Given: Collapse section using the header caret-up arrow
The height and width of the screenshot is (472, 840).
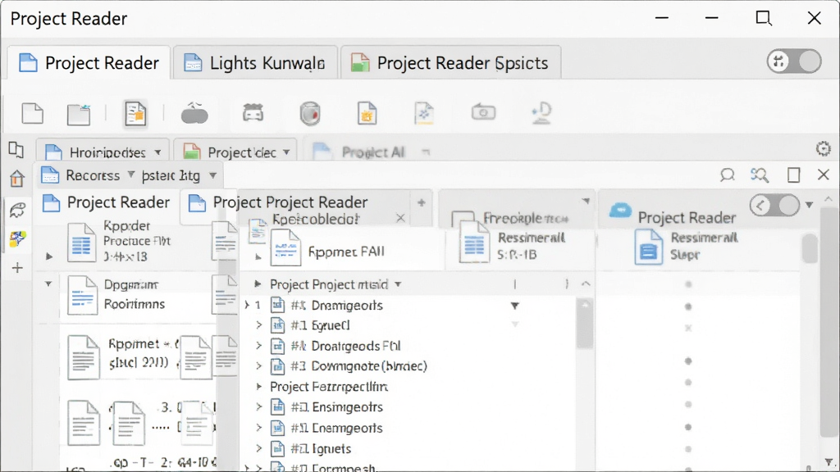Looking at the screenshot, I should tap(586, 284).
